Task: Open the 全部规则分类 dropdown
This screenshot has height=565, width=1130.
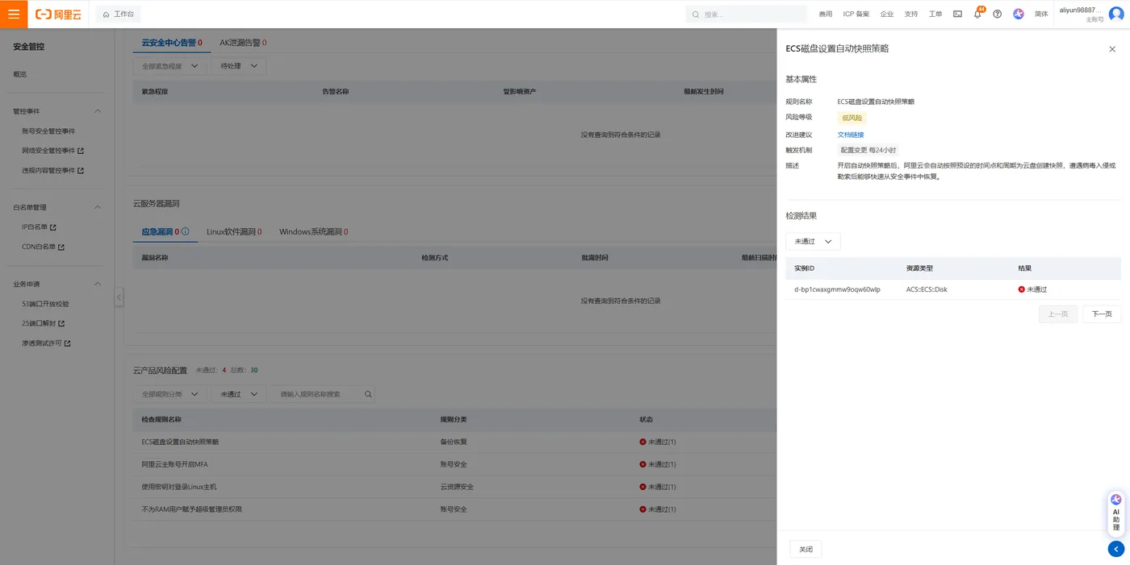Action: pos(169,394)
